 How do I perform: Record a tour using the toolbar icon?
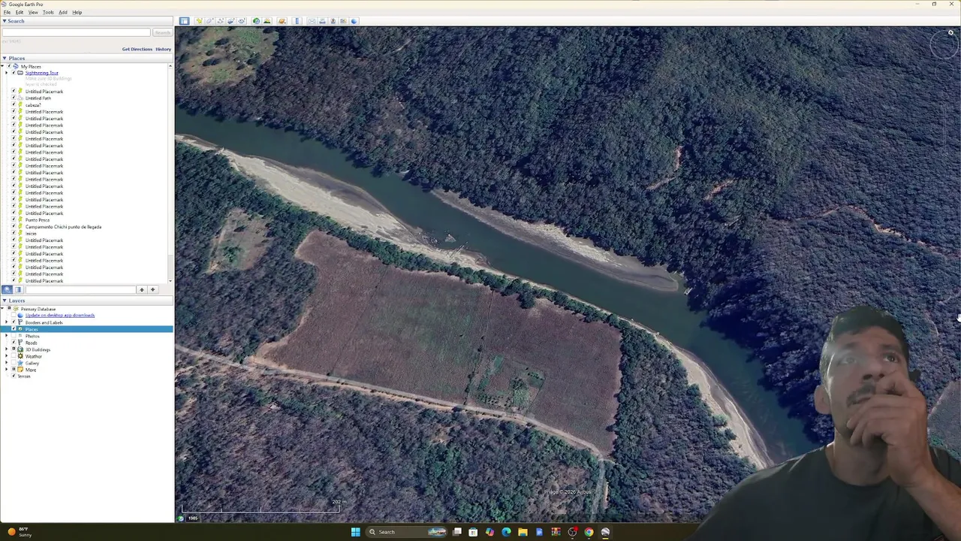point(241,21)
